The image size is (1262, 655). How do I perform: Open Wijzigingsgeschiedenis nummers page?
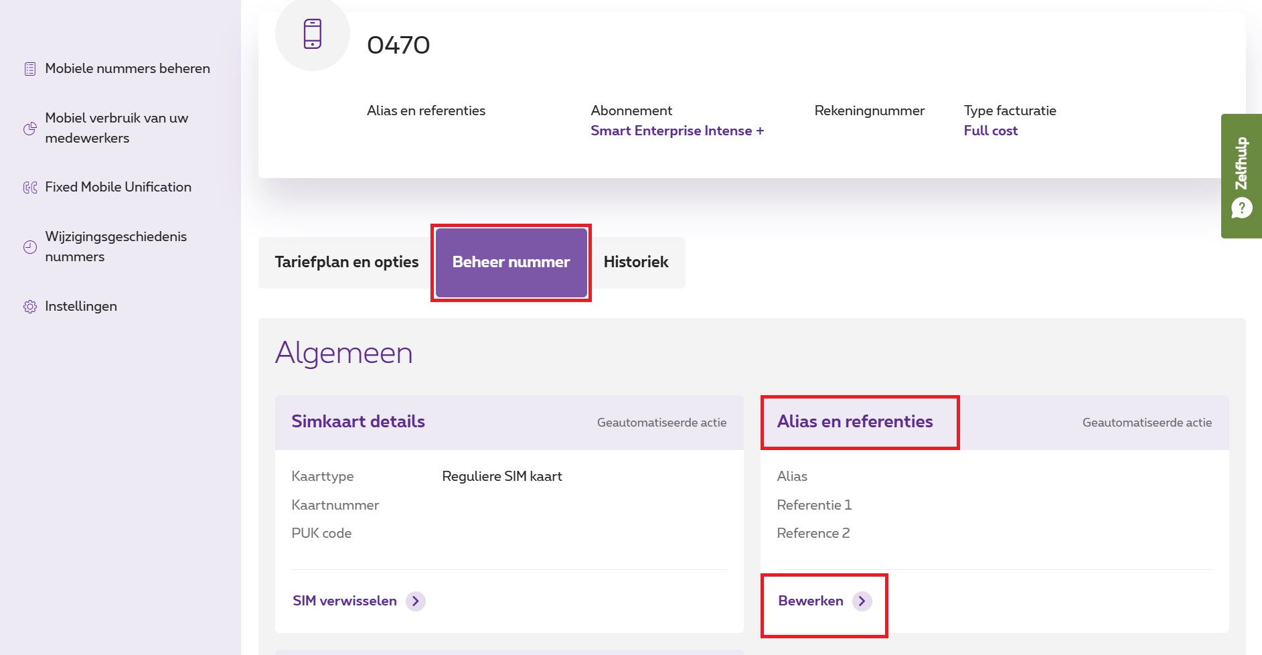[116, 246]
